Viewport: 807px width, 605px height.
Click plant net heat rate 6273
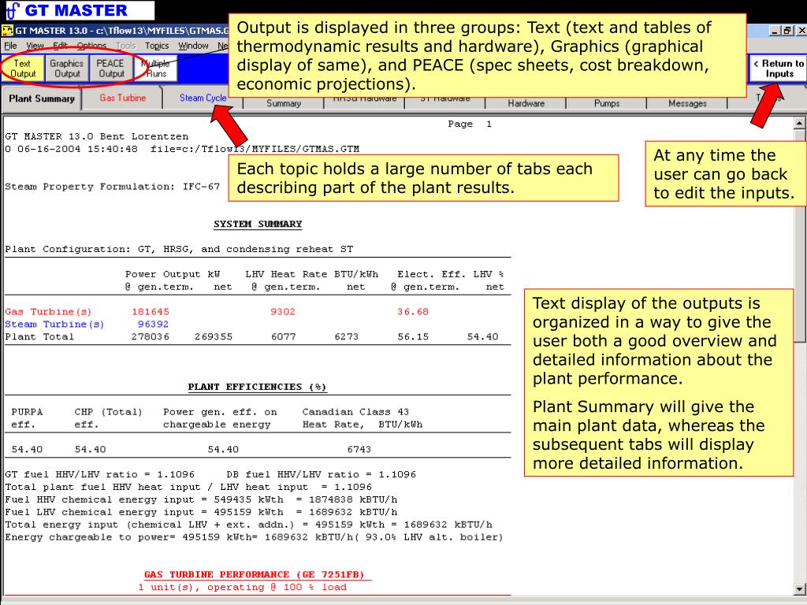click(347, 337)
